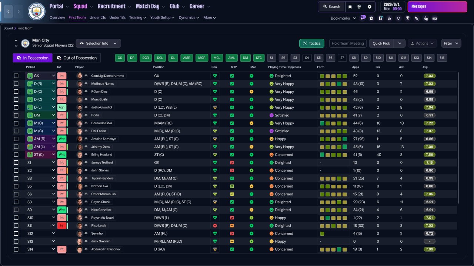This screenshot has height=266, width=474.
Task: Click the squad list vertical scrollbar
Action: pos(458,137)
